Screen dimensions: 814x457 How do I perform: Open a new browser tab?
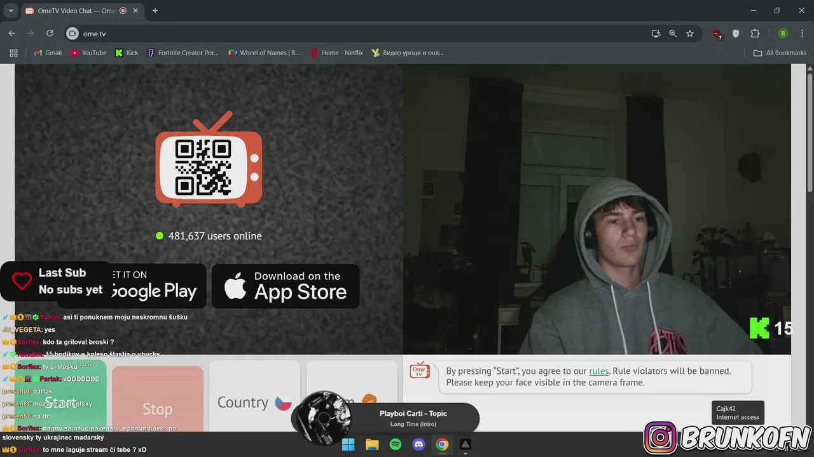[x=155, y=11]
